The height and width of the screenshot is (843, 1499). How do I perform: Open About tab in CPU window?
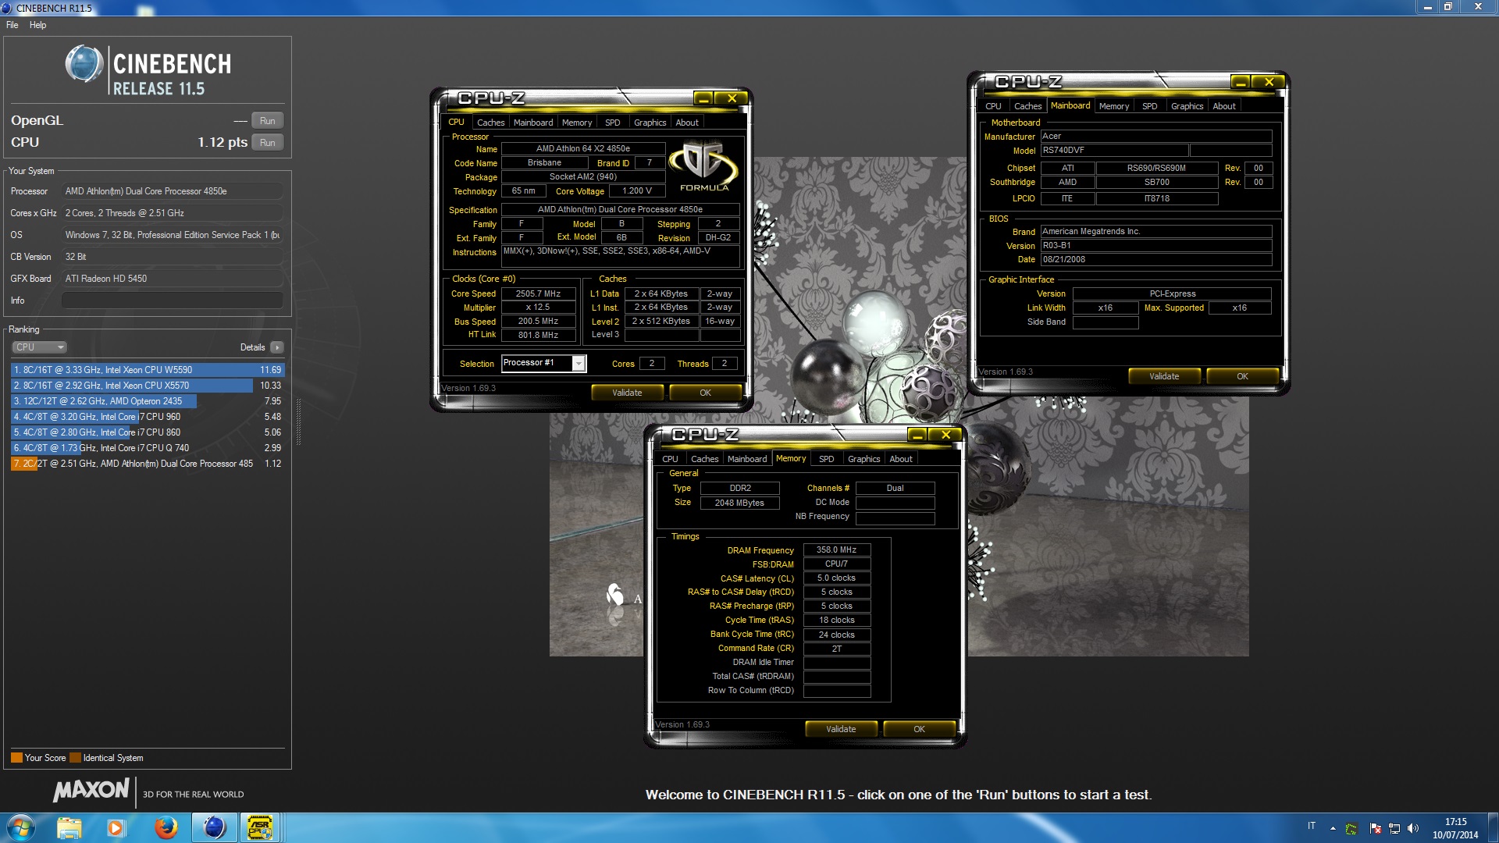[687, 123]
